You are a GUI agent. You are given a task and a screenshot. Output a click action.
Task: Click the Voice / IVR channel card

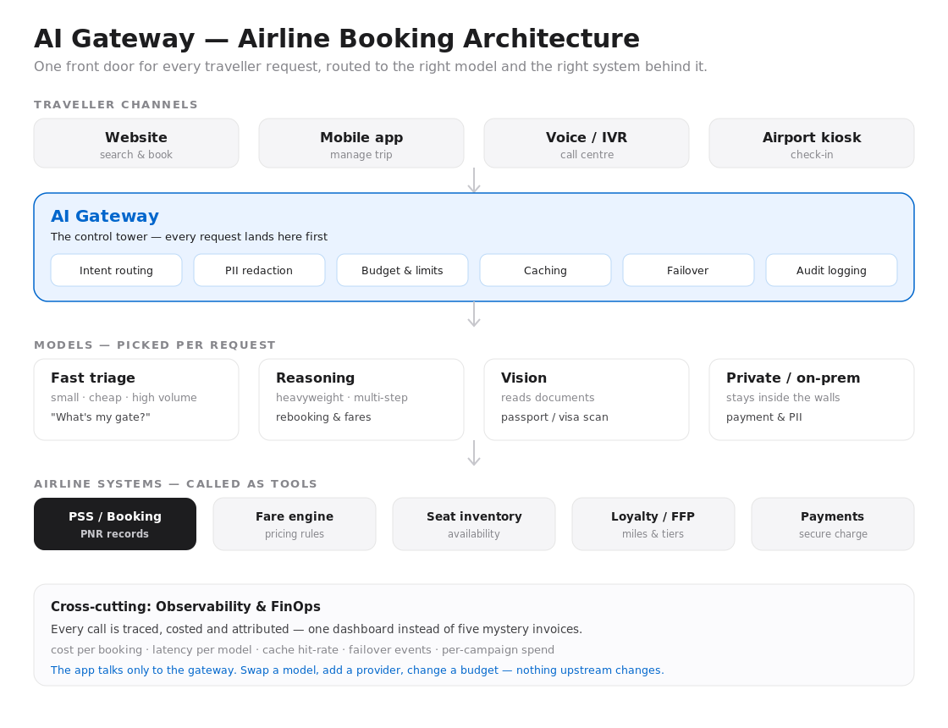(x=587, y=143)
